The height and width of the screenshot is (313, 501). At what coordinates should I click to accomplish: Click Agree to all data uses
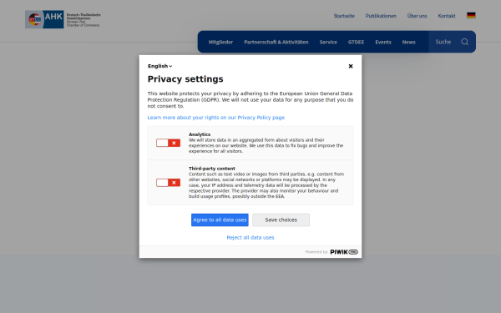[220, 220]
